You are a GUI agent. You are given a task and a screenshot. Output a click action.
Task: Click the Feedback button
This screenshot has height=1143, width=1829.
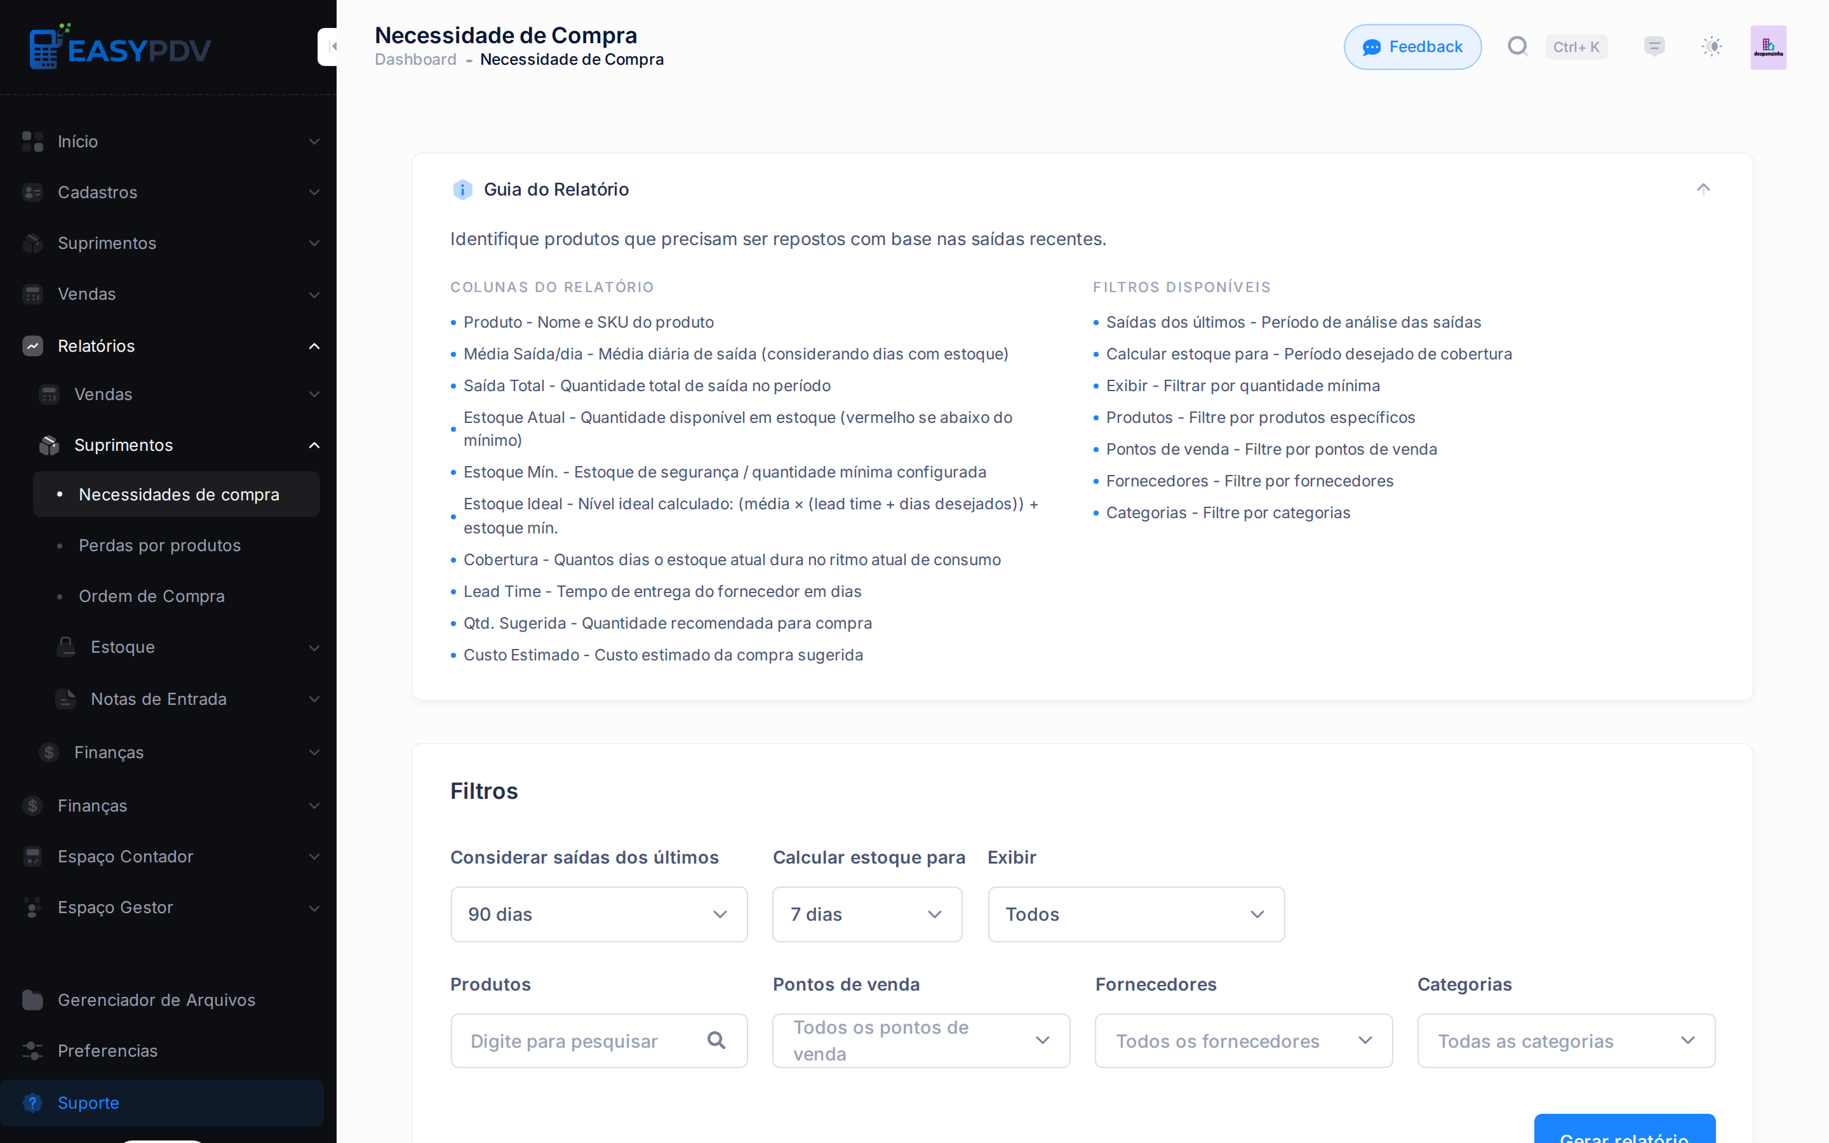click(x=1412, y=47)
